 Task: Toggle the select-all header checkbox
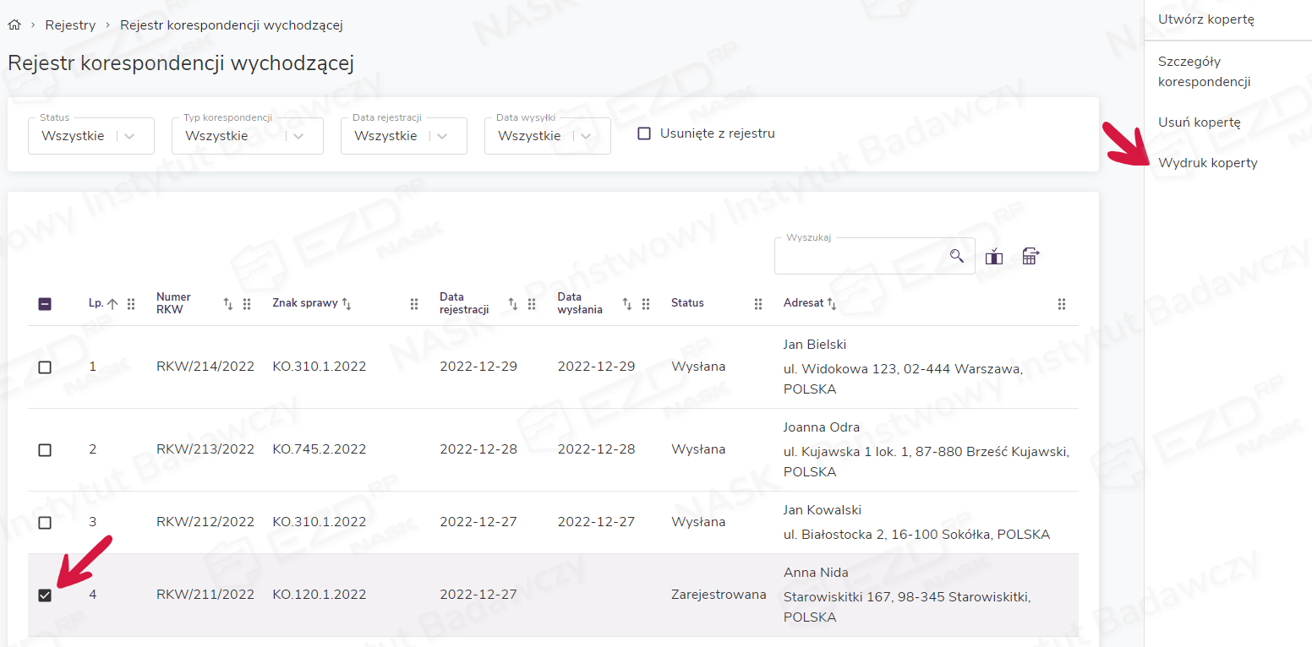pyautogui.click(x=45, y=304)
